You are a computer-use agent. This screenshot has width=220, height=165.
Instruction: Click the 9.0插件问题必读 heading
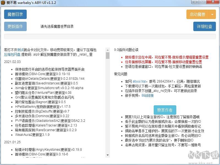[126, 50]
